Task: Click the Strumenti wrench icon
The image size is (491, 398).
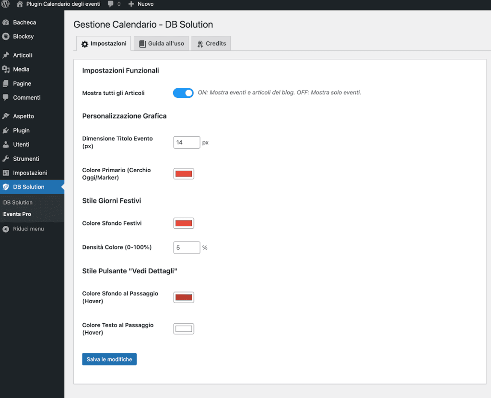Action: pyautogui.click(x=6, y=159)
